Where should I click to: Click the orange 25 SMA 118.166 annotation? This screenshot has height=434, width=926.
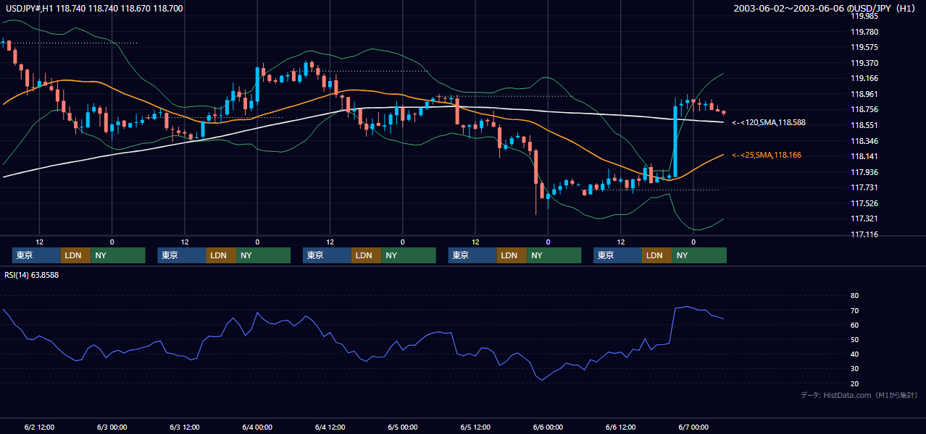click(767, 155)
